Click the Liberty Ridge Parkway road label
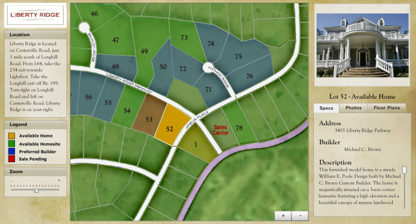 (x=129, y=83)
